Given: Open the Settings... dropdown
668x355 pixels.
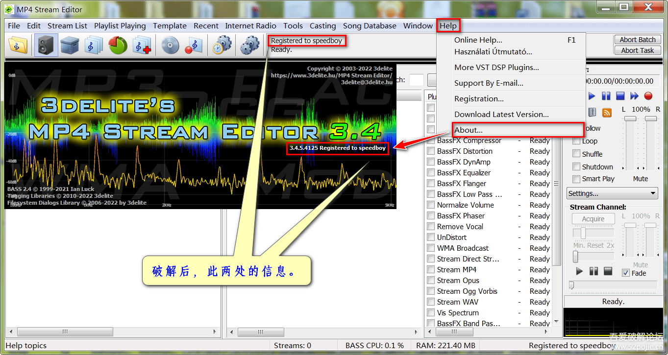Looking at the screenshot, I should (612, 193).
